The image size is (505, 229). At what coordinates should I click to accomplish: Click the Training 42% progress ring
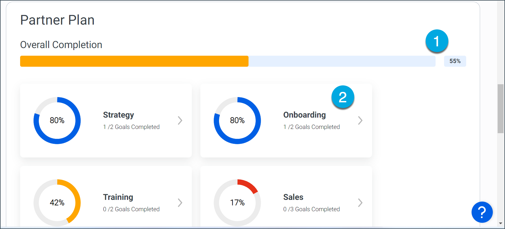point(57,203)
